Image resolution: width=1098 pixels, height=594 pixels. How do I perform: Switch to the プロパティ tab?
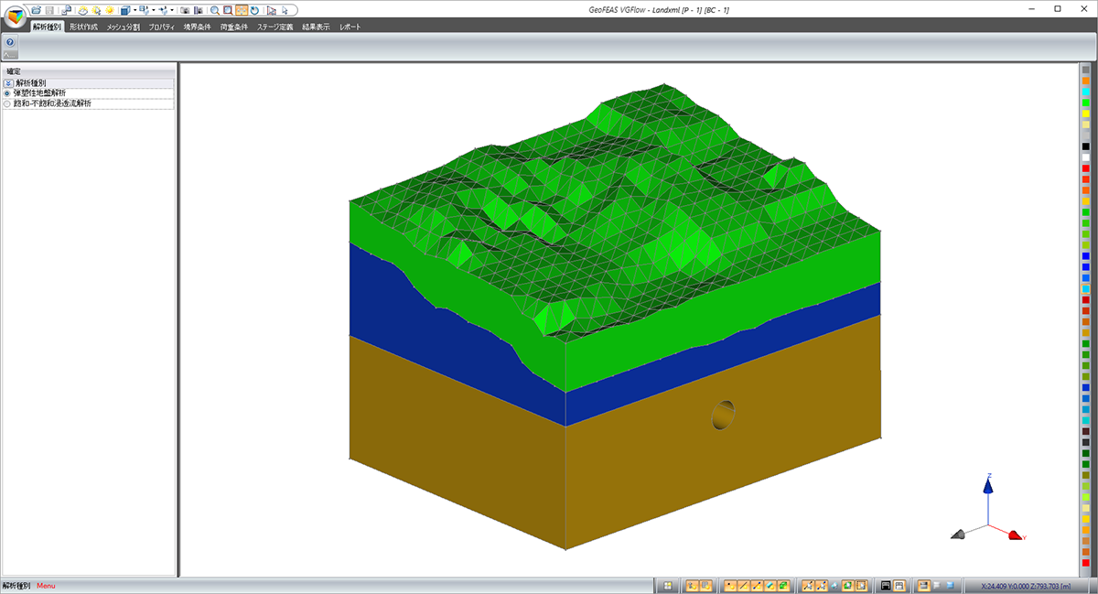[163, 27]
